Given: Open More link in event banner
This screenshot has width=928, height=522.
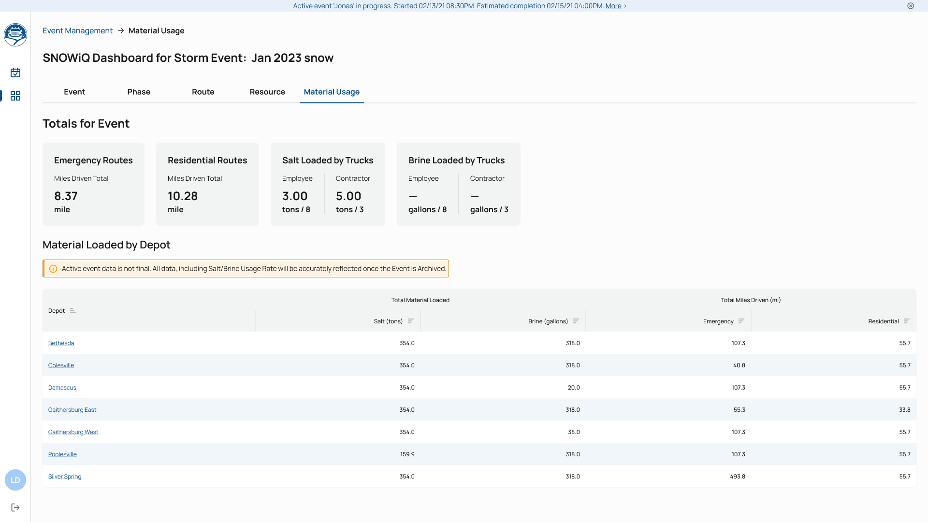Looking at the screenshot, I should pos(613,6).
